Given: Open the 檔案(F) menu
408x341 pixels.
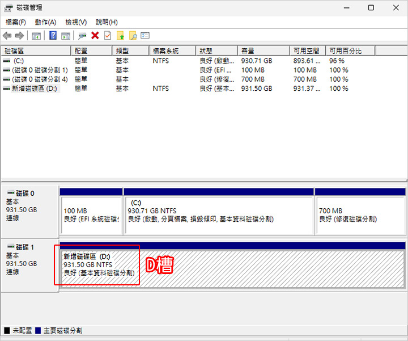Looking at the screenshot, I should click(16, 22).
